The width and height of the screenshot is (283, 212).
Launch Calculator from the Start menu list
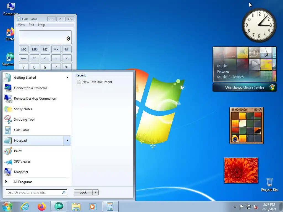tap(37, 130)
